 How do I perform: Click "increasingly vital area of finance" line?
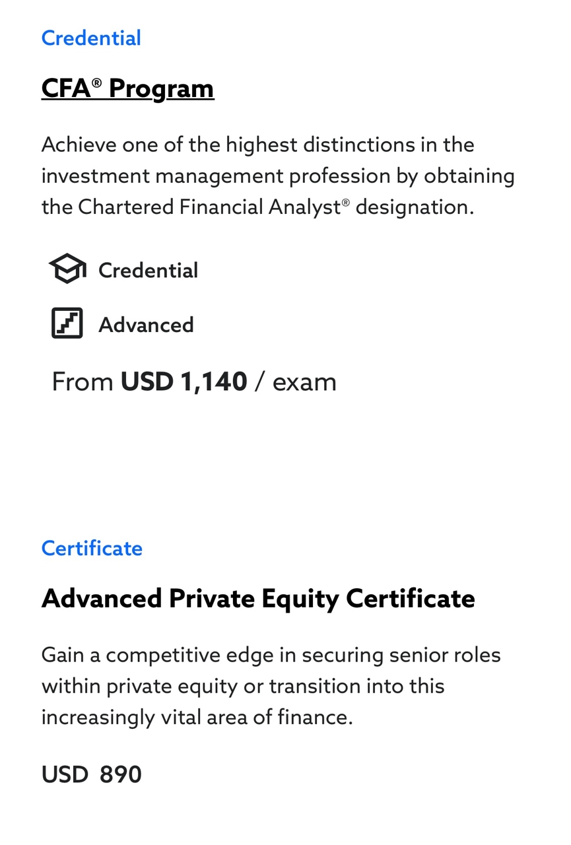tap(197, 718)
